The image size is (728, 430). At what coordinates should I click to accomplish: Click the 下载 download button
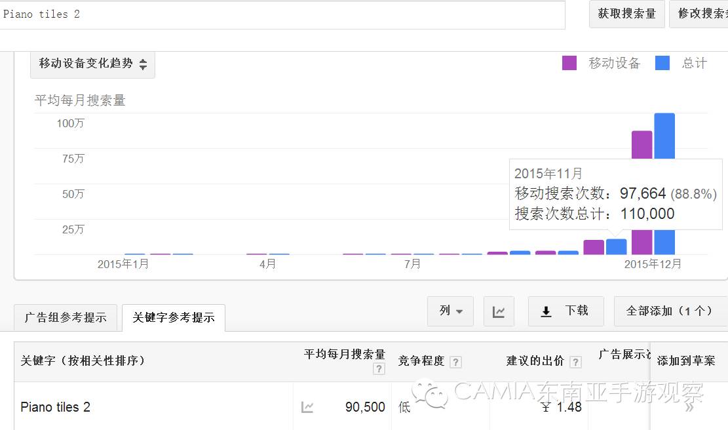566,311
